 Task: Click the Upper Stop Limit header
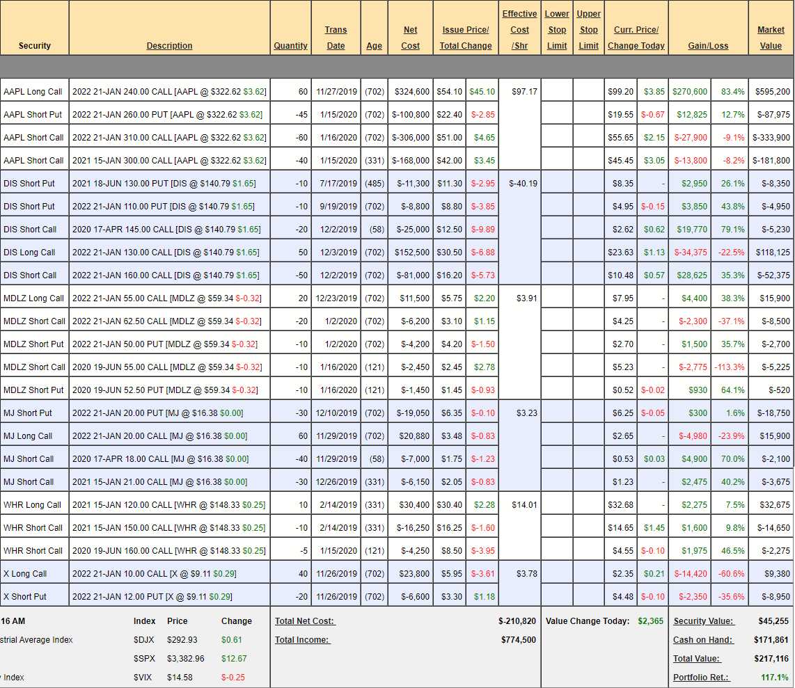pyautogui.click(x=588, y=30)
